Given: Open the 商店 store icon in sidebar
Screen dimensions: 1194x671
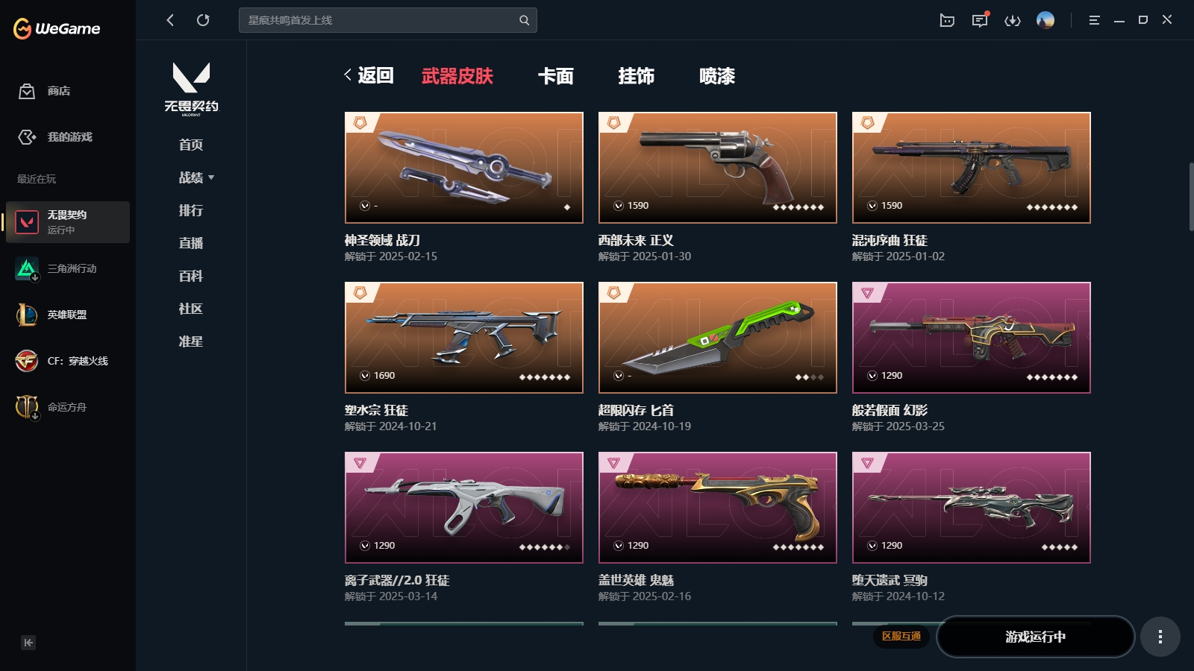Looking at the screenshot, I should (x=27, y=91).
